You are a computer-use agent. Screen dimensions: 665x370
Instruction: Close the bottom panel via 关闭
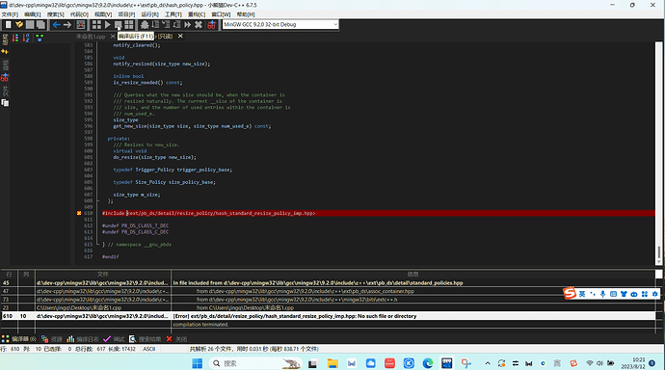[176, 339]
